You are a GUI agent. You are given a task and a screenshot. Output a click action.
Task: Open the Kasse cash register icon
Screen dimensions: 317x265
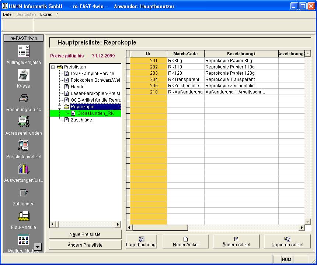[x=24, y=75]
